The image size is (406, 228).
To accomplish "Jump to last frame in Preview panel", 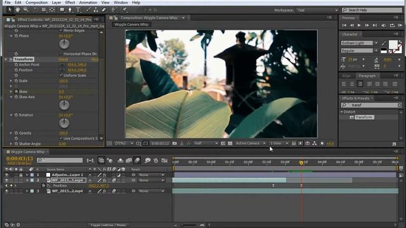I will [x=375, y=25].
